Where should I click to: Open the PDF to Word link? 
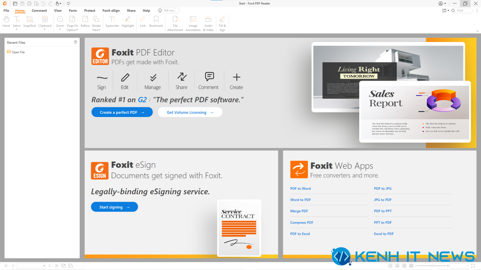[x=300, y=189]
